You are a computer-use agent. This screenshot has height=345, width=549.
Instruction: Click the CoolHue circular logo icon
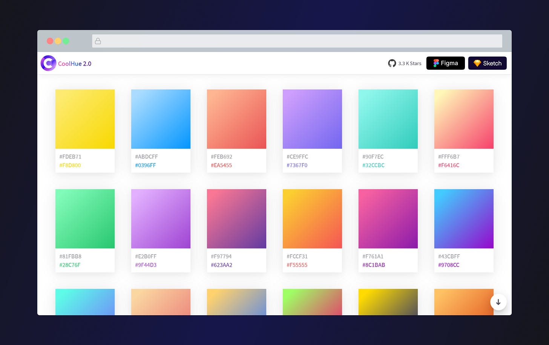[x=48, y=63]
